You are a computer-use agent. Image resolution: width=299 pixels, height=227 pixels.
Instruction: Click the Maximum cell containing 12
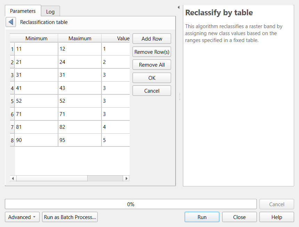click(80, 49)
